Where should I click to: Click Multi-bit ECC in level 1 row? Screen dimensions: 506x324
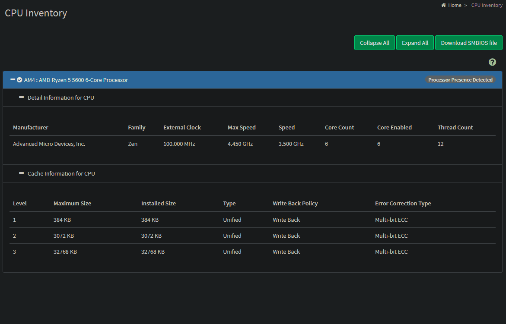[391, 220]
